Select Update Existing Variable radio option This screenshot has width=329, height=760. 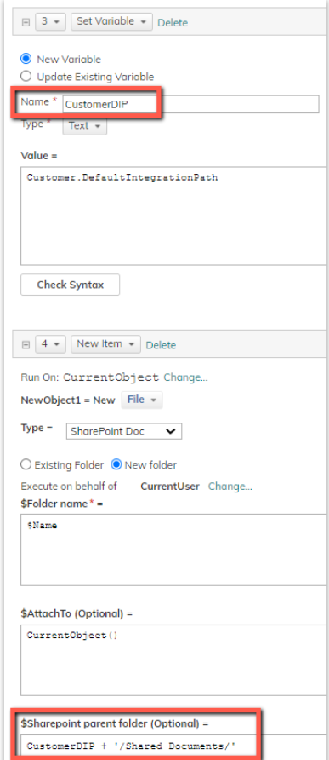26,76
